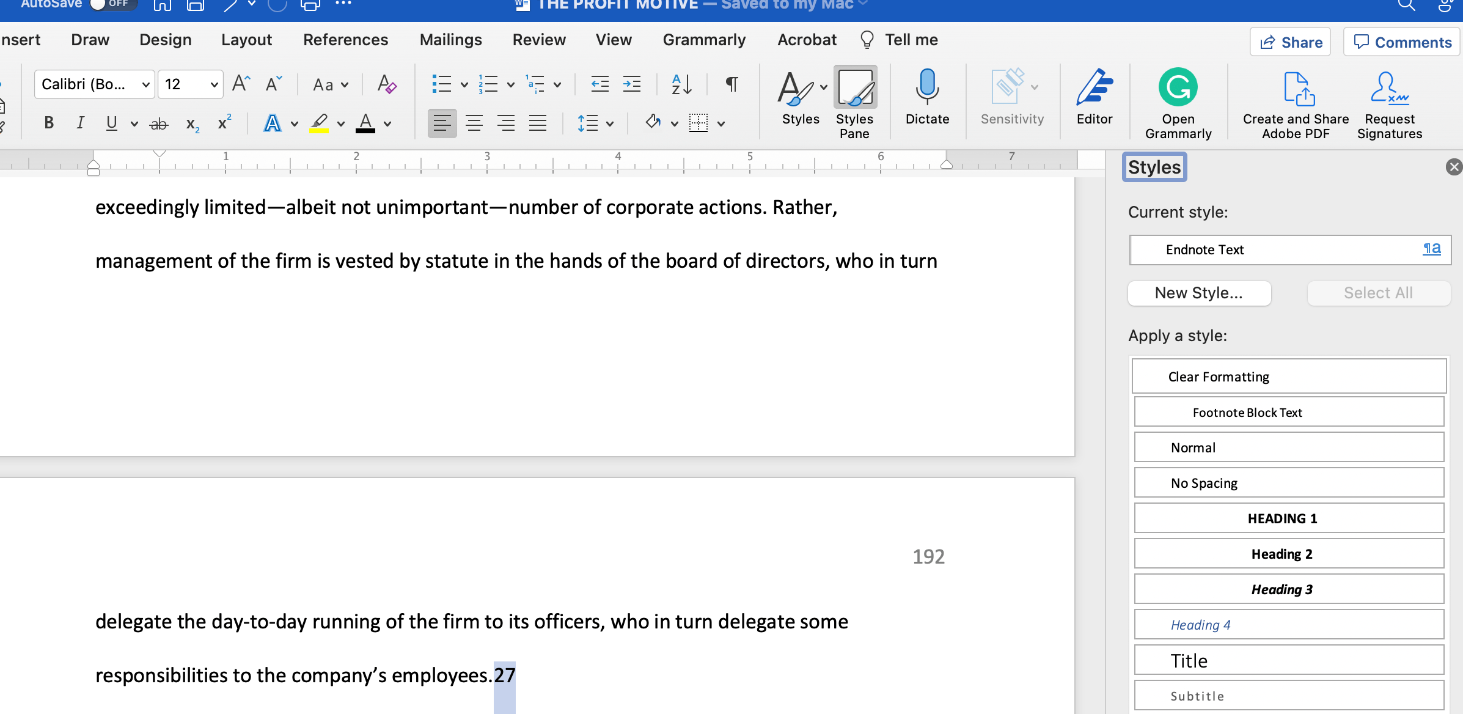Image resolution: width=1463 pixels, height=714 pixels.
Task: Apply yellow text highlight color
Action: 319,123
